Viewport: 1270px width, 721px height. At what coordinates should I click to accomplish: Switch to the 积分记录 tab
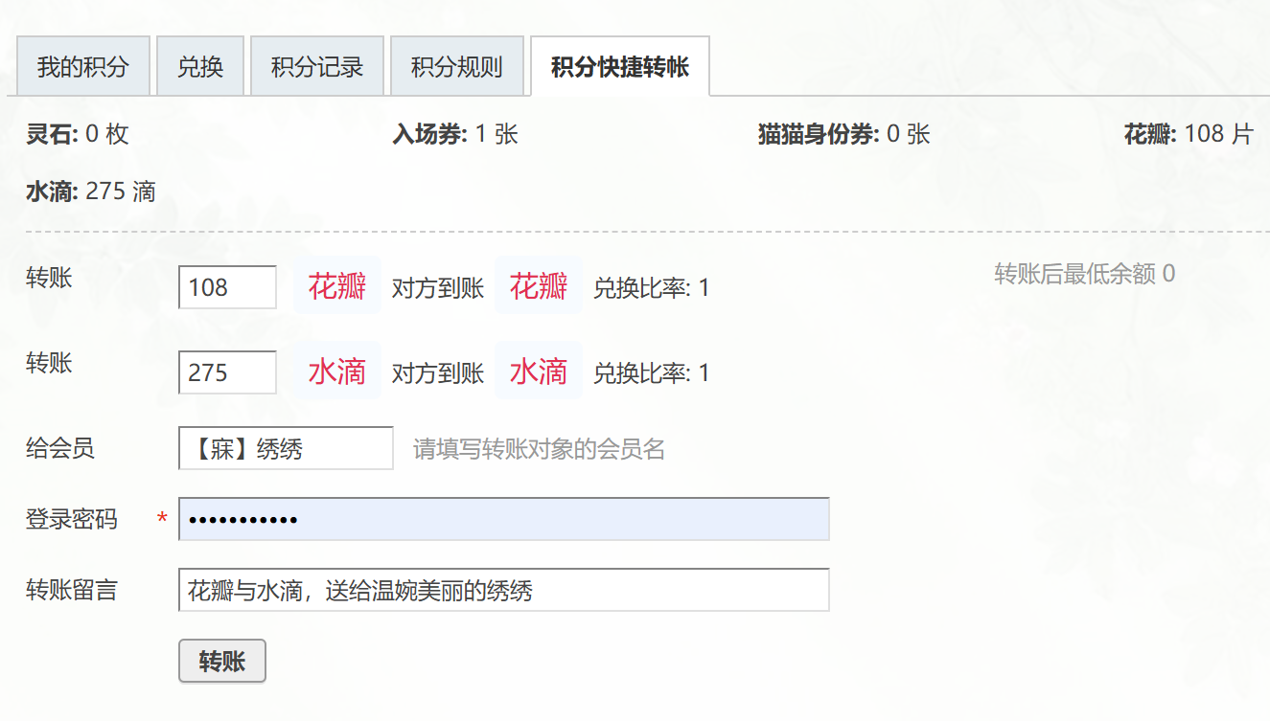(x=317, y=65)
